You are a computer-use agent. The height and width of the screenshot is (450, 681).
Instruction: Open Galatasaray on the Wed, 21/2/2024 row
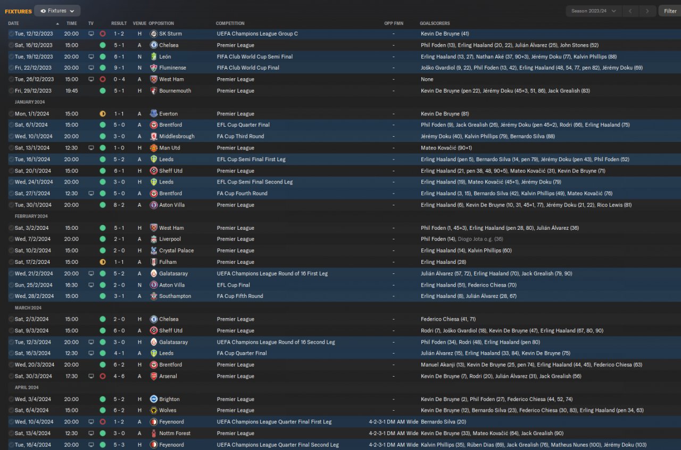[173, 273]
